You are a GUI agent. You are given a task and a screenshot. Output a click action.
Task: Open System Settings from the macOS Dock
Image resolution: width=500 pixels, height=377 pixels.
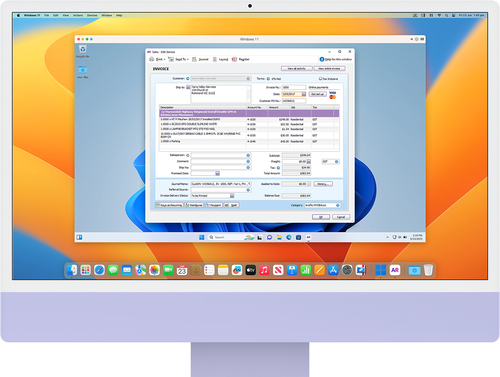347,270
